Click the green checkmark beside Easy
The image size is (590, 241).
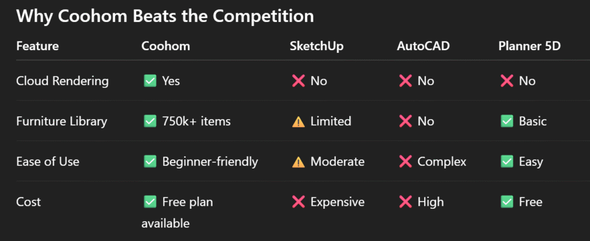507,162
